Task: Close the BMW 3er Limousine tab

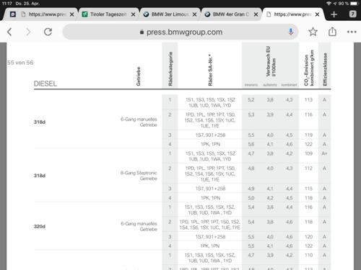Action: click(x=194, y=14)
